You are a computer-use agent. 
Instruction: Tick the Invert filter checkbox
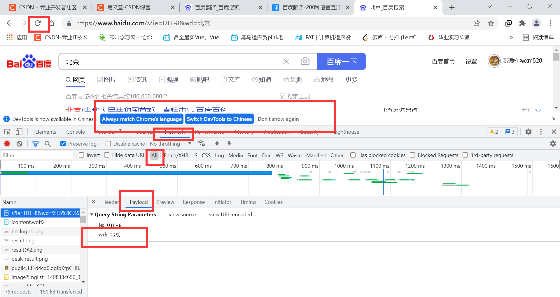pos(81,155)
